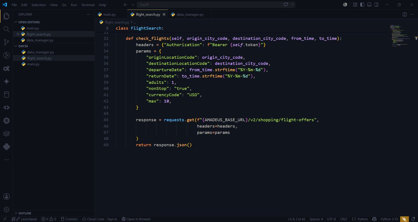Viewport: 418px width, 222px height.
Task: Open the Explorer view in activity bar
Action: coord(6,16)
